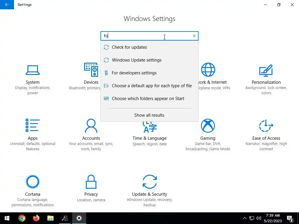Open the Update & Security arrows icon

click(x=150, y=181)
